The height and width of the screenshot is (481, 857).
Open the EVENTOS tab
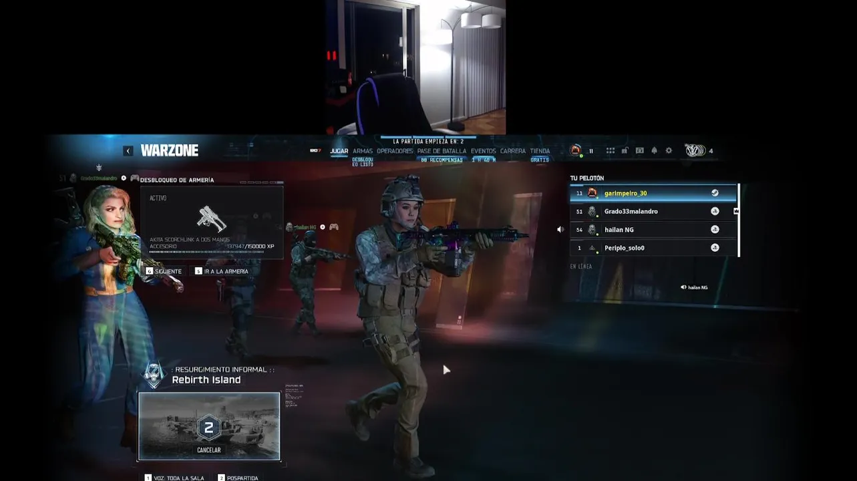point(484,151)
